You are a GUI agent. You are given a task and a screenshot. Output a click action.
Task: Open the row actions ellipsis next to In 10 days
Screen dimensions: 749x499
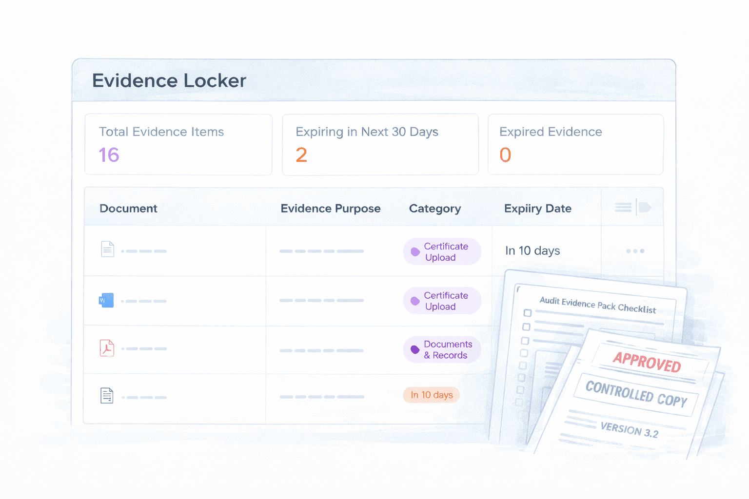click(634, 250)
